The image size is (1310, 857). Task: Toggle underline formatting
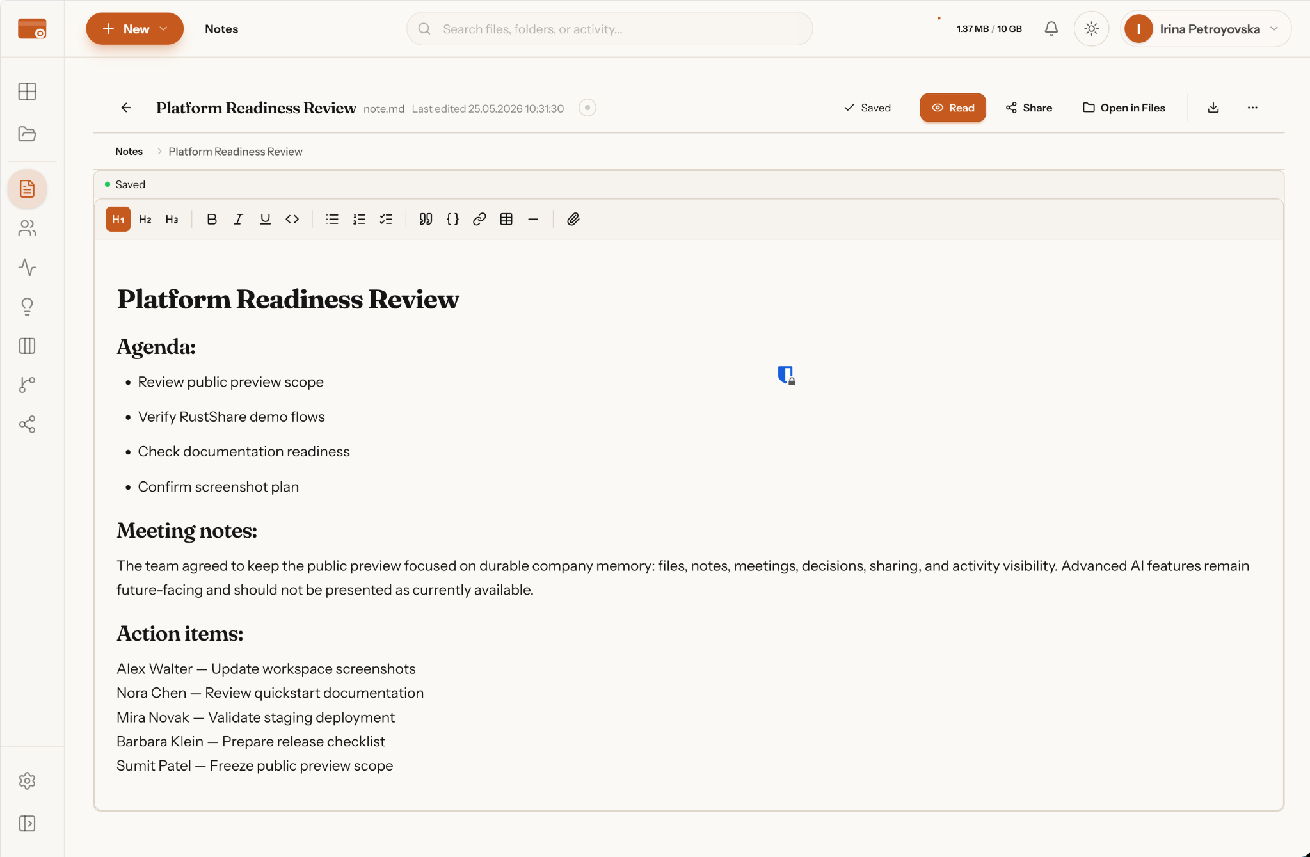pyautogui.click(x=265, y=220)
